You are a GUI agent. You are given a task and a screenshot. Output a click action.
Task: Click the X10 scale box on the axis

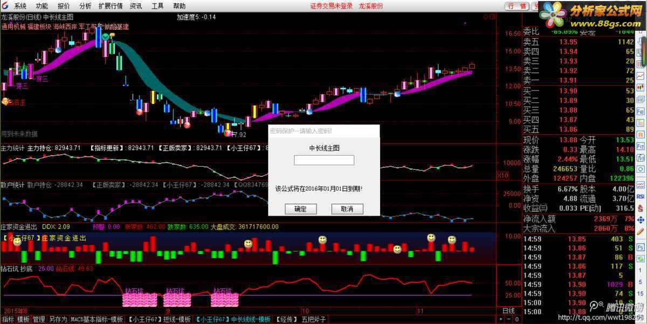503,175
